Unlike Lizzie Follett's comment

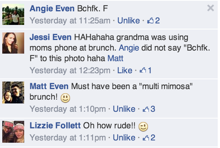124,137
